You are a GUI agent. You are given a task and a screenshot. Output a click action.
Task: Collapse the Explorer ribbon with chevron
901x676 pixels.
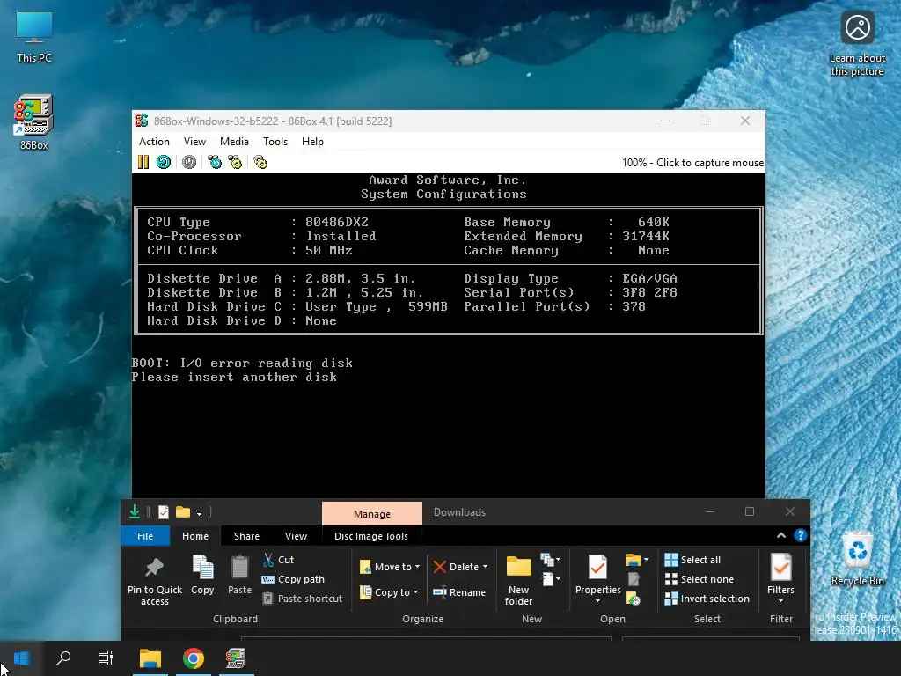[781, 536]
